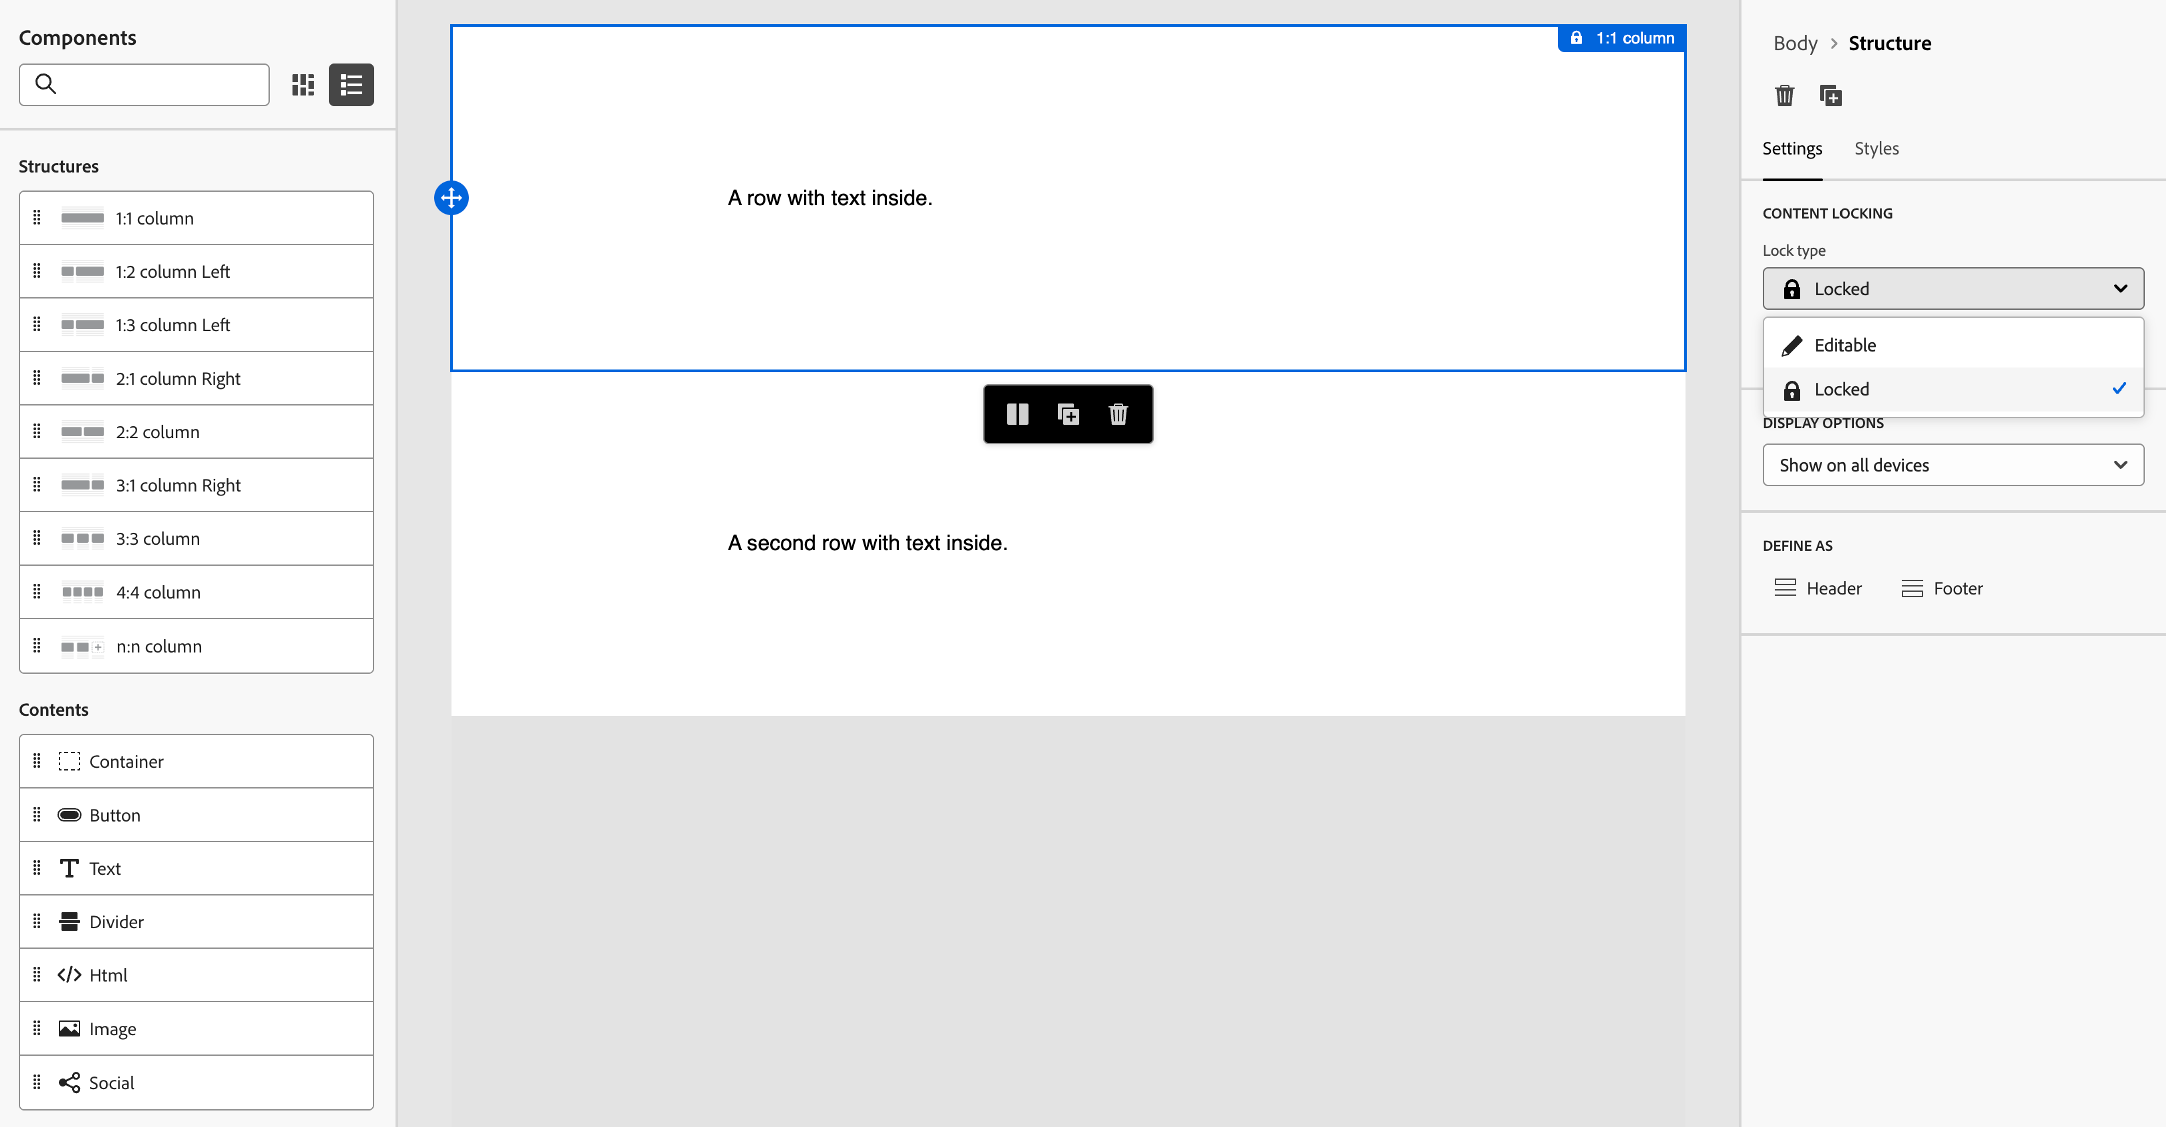The width and height of the screenshot is (2166, 1127).
Task: Click the 3:3 column layout icon
Action: click(x=82, y=538)
